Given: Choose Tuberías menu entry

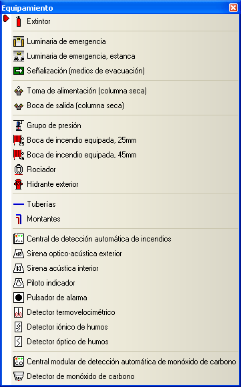Looking at the screenshot, I should click(126, 204).
